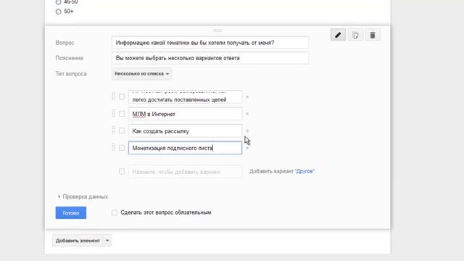Expand the 'Проверка данных' section
The image size is (464, 261).
click(x=83, y=196)
